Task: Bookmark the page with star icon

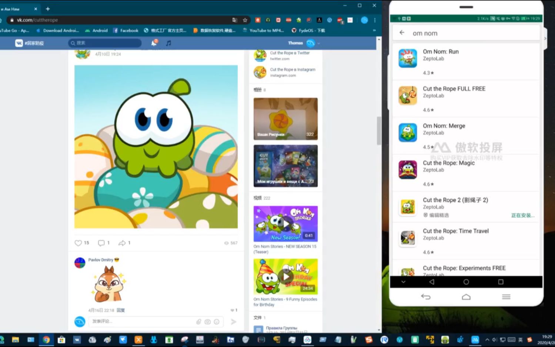Action: [245, 20]
